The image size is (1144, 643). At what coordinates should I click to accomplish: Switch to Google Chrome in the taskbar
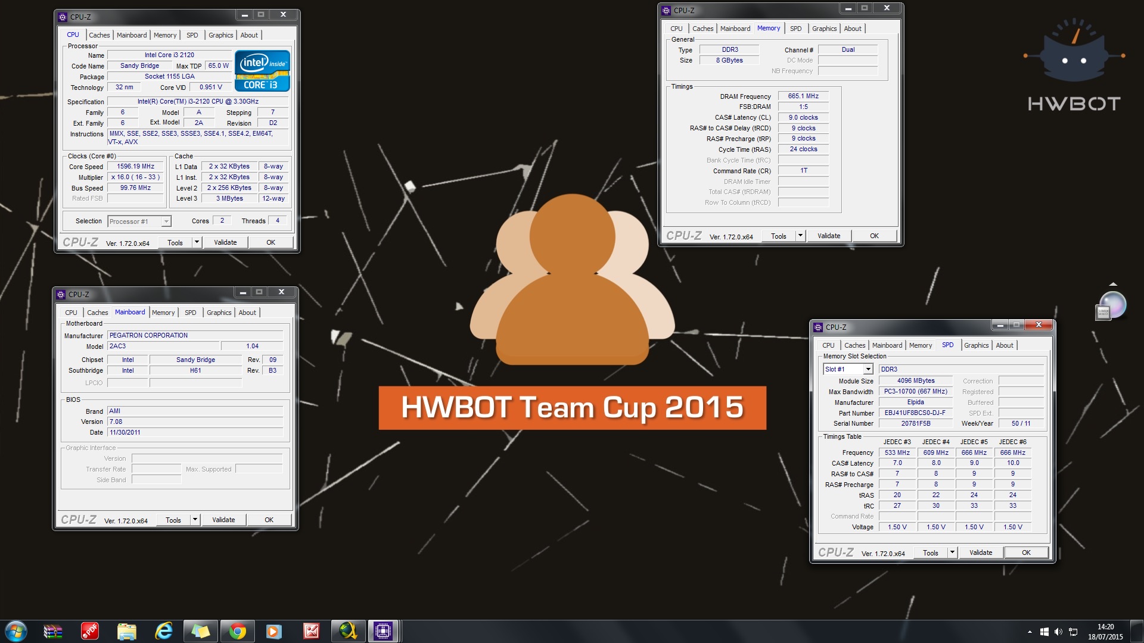coord(238,631)
